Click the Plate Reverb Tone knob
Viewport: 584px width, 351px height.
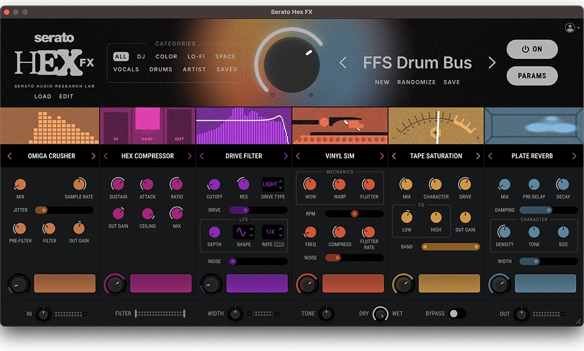(534, 232)
